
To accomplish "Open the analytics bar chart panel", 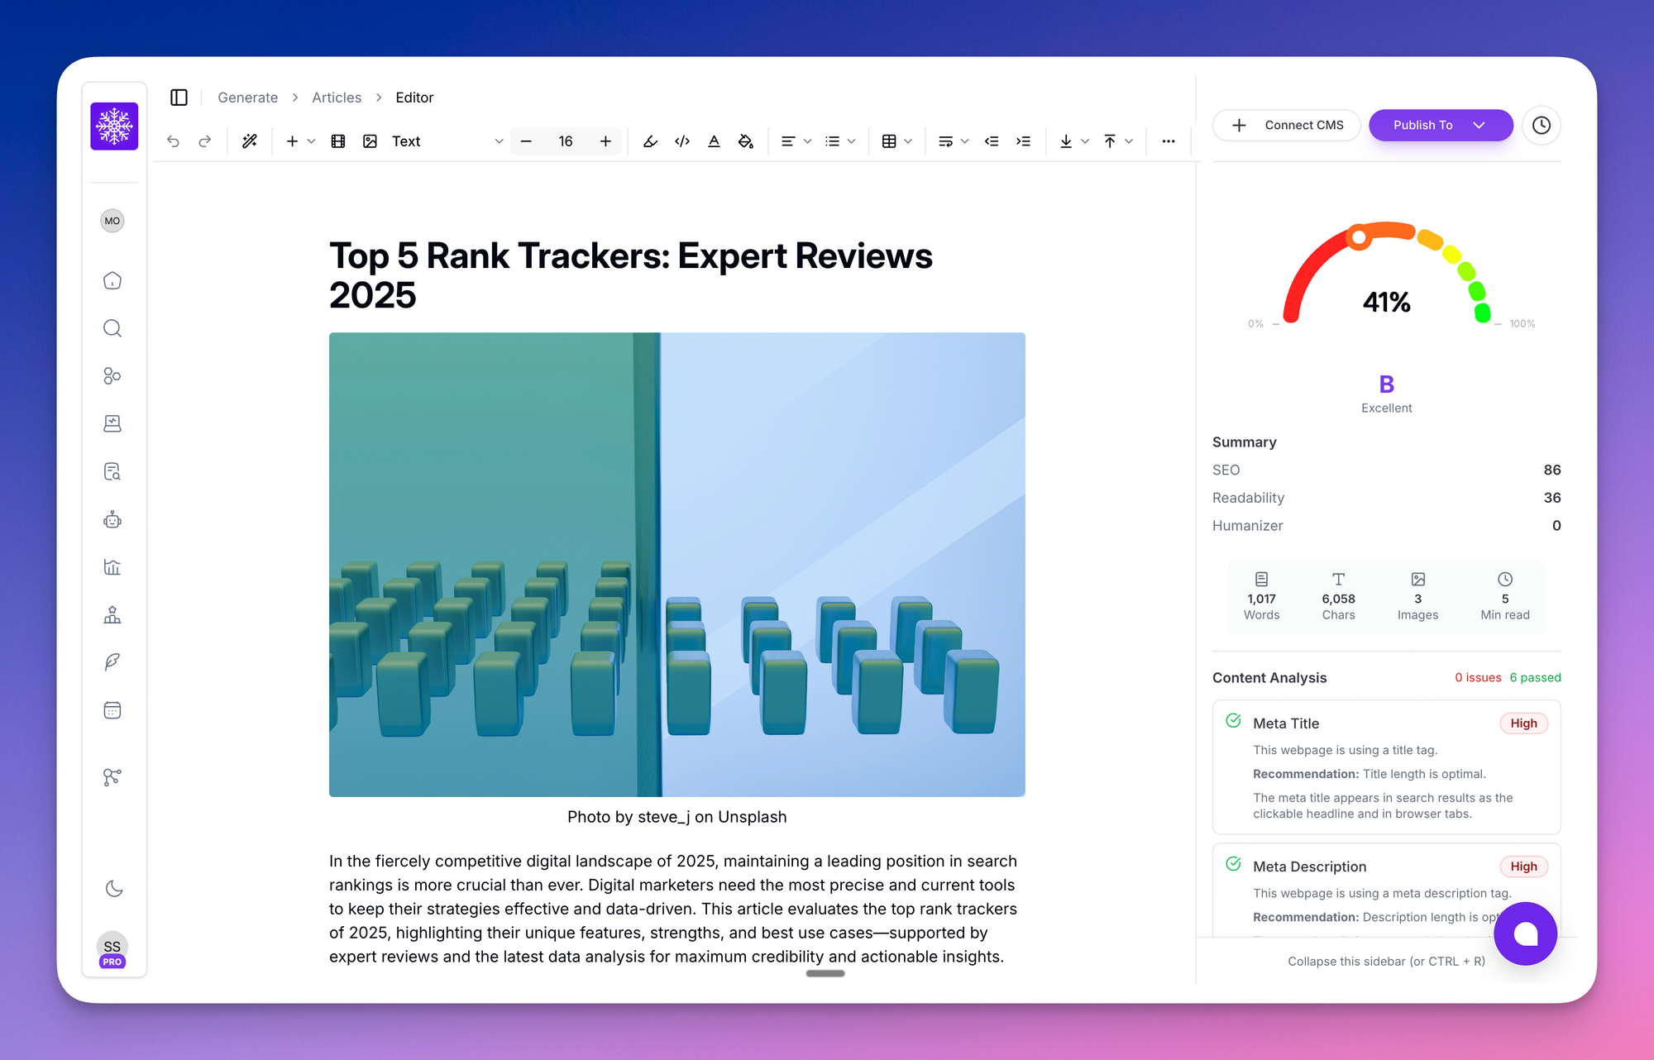I will (112, 567).
